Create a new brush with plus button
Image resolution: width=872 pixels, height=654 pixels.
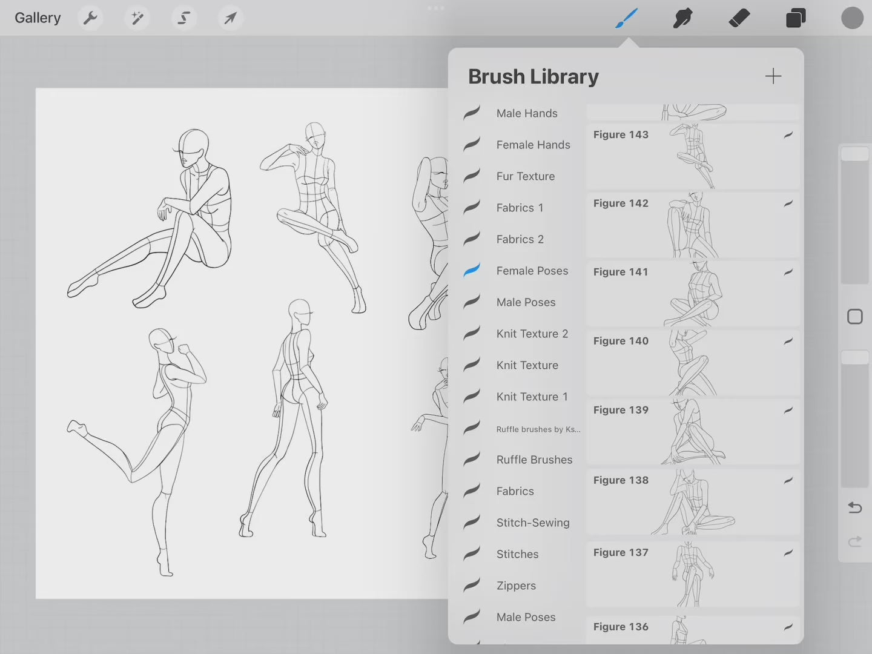pyautogui.click(x=773, y=76)
